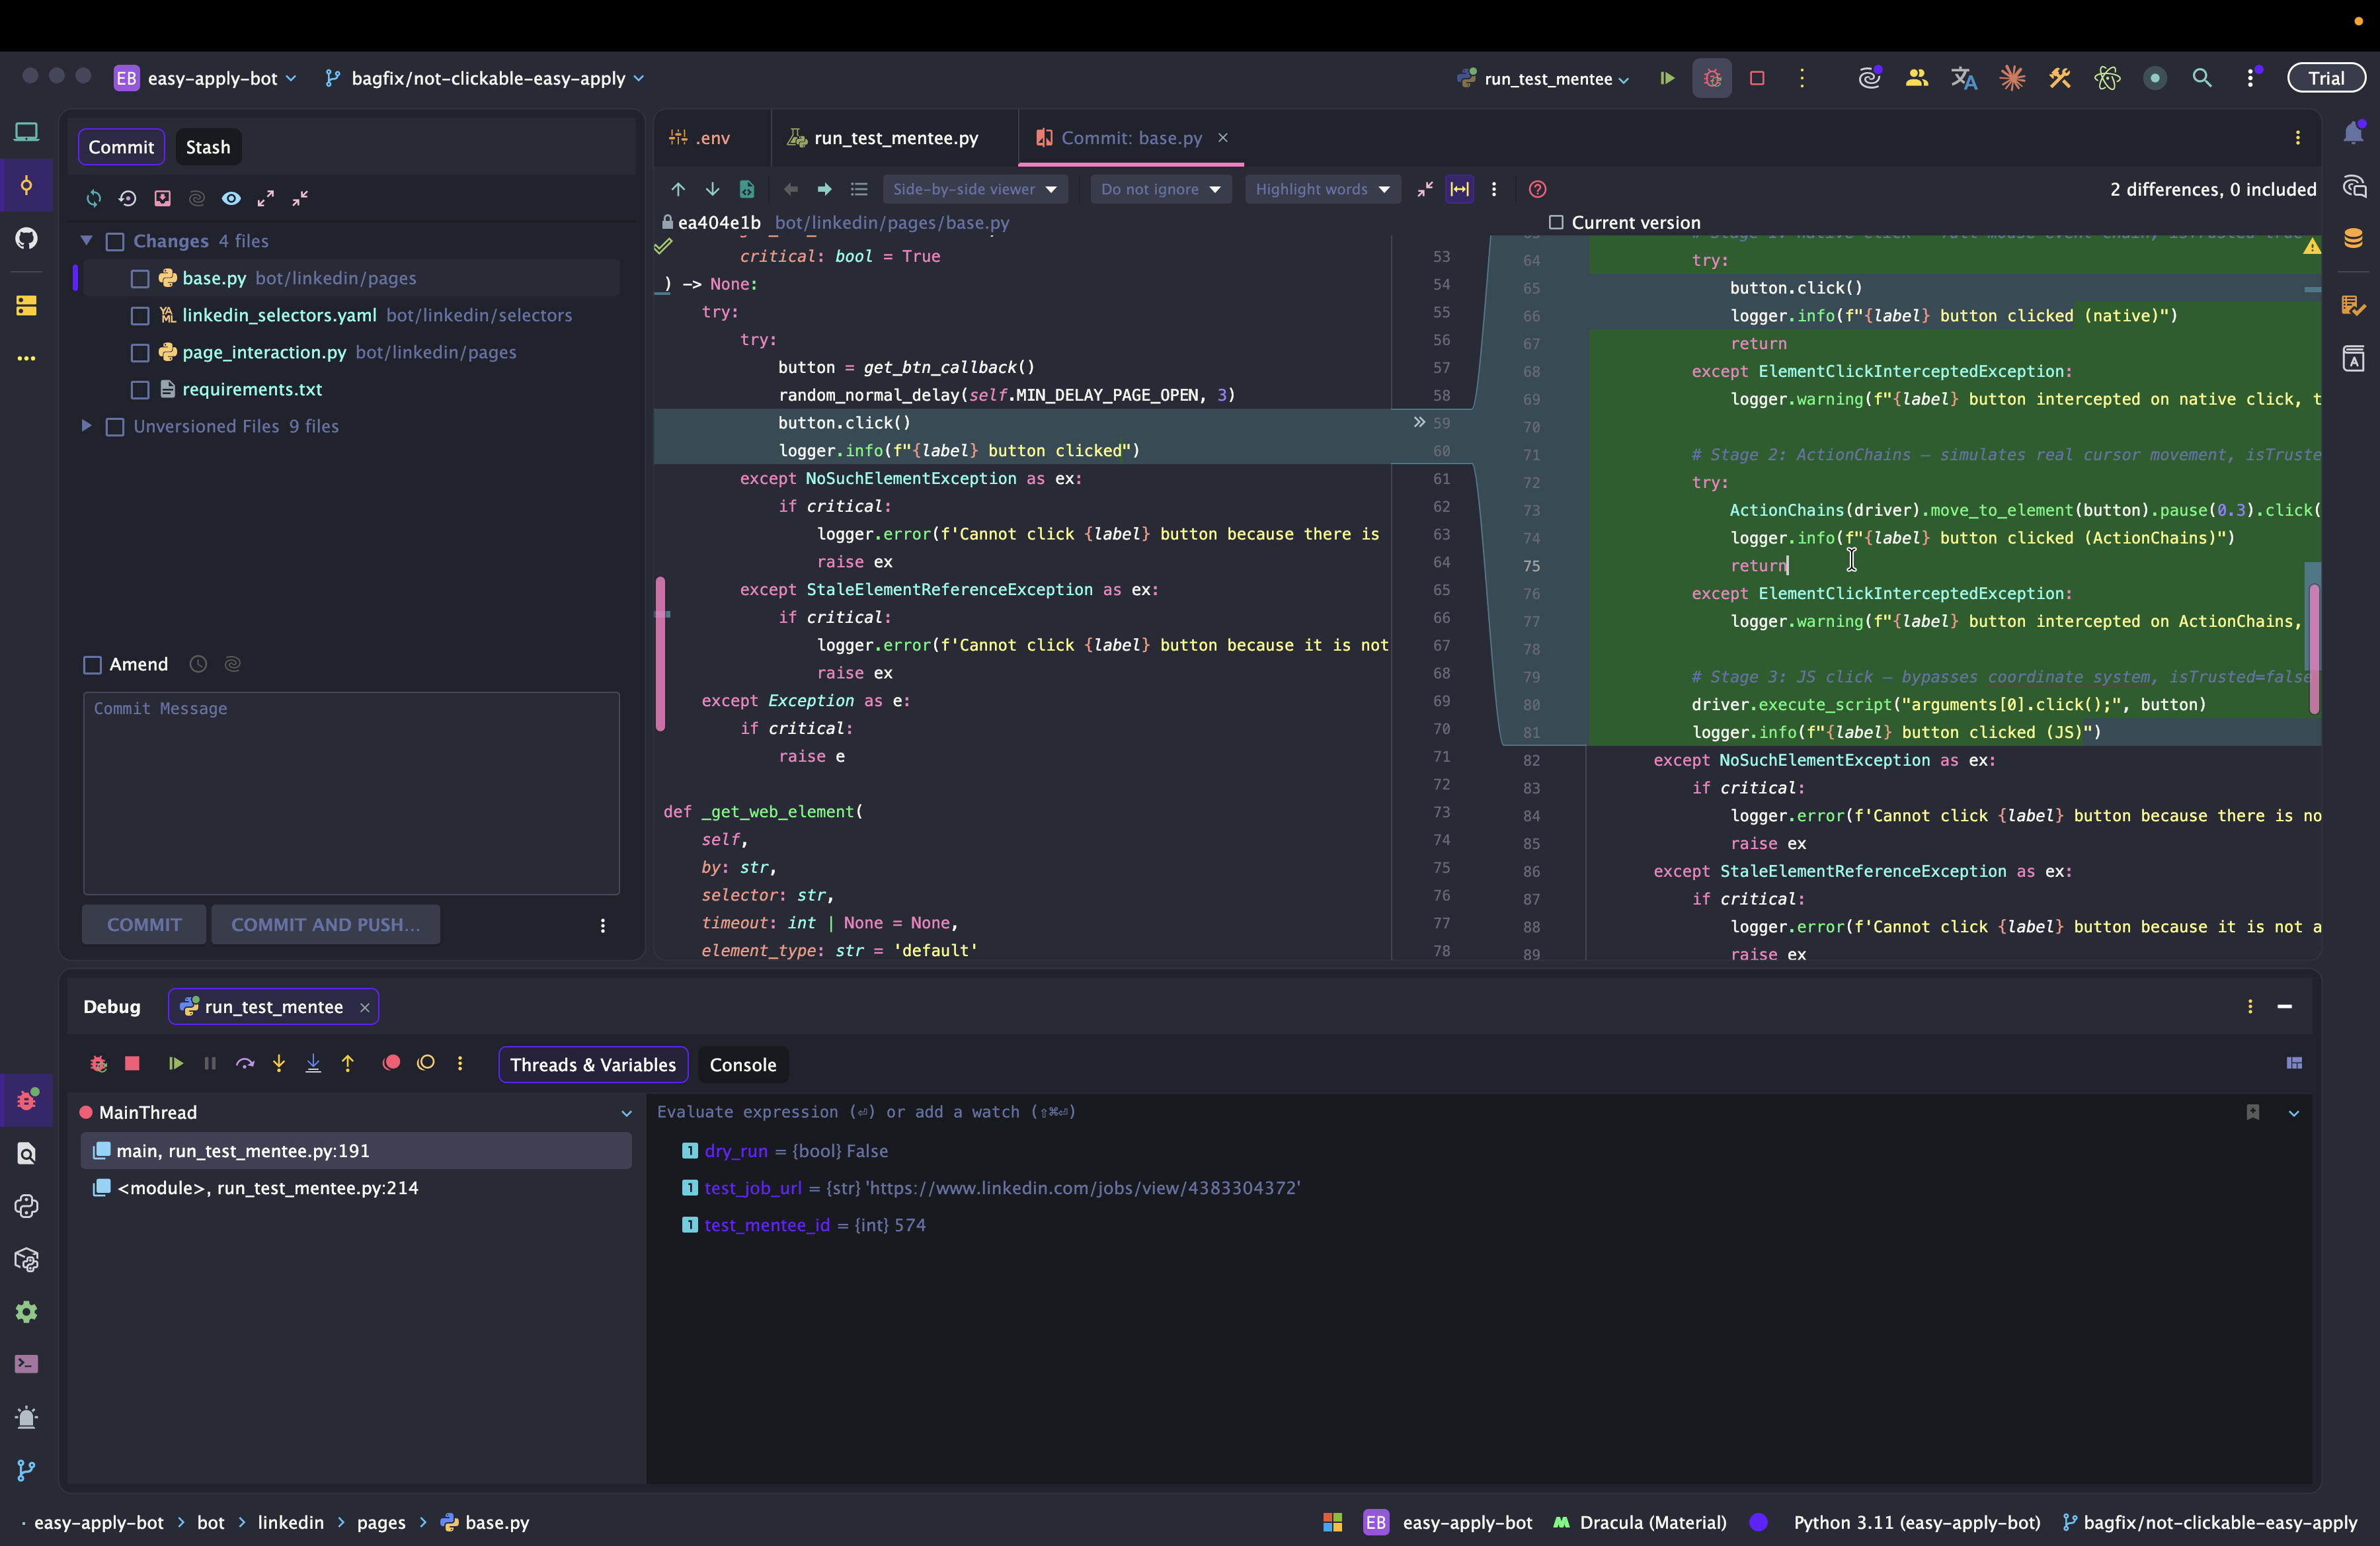The image size is (2380, 1546).
Task: Open the run_test_mentee.py editor tab
Action: 895,138
